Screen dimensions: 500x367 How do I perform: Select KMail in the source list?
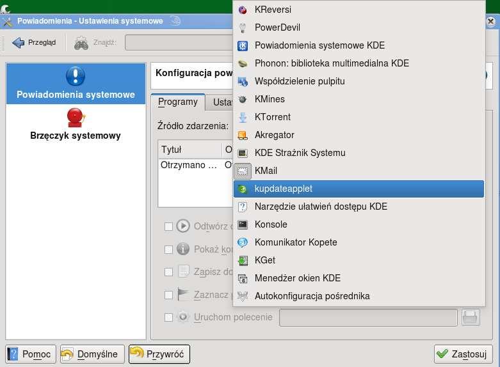359,171
